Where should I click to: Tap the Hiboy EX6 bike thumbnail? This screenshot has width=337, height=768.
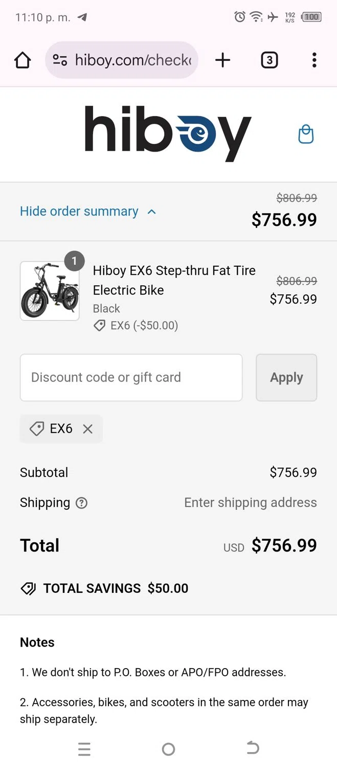(x=50, y=291)
